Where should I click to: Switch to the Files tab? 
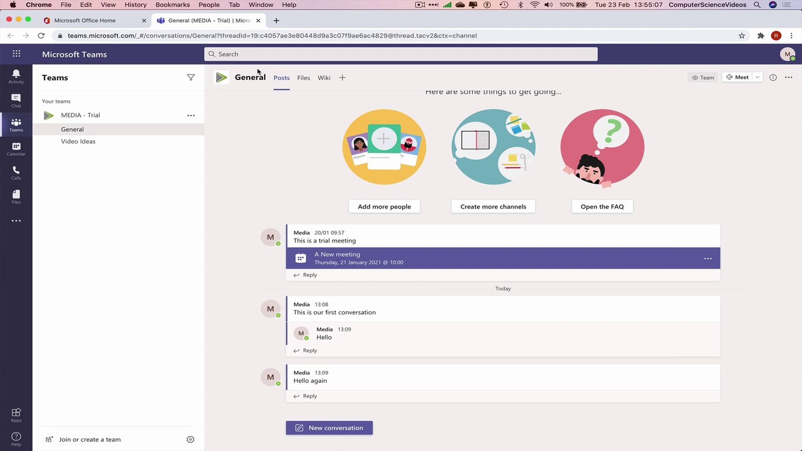click(x=303, y=78)
